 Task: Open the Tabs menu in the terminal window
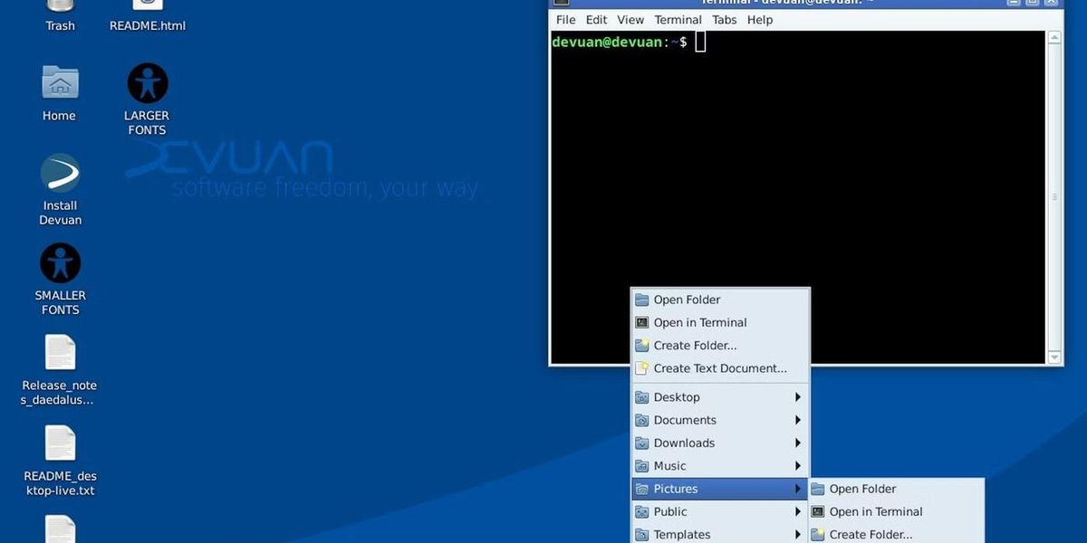pos(724,19)
